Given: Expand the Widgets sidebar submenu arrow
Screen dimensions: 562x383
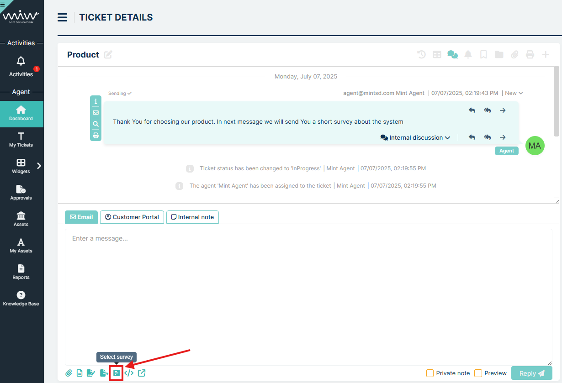Looking at the screenshot, I should point(39,166).
